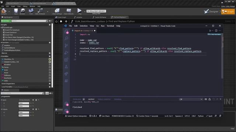This screenshot has height=132, width=236.
Task: Toggle exposure of Index variable
Action: coord(50,81)
